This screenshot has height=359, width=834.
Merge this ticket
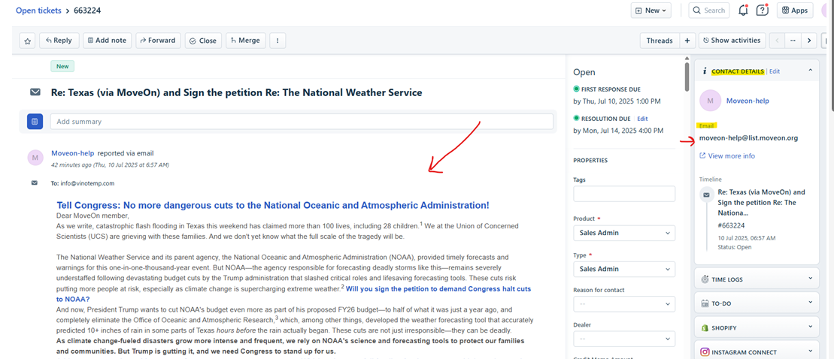click(246, 41)
